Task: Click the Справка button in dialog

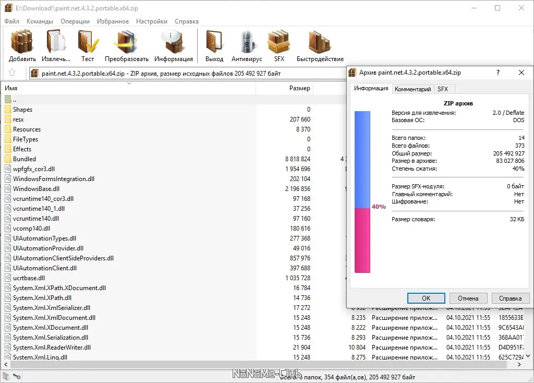Action: [510, 298]
